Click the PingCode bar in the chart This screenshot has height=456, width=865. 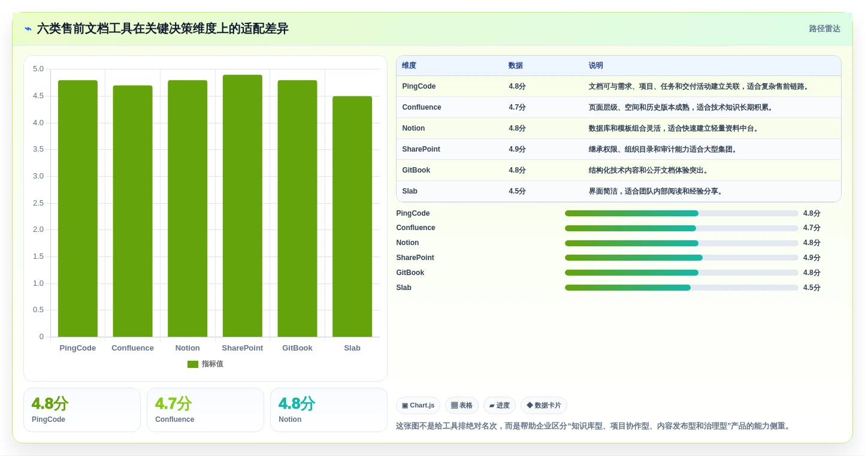tap(78, 209)
